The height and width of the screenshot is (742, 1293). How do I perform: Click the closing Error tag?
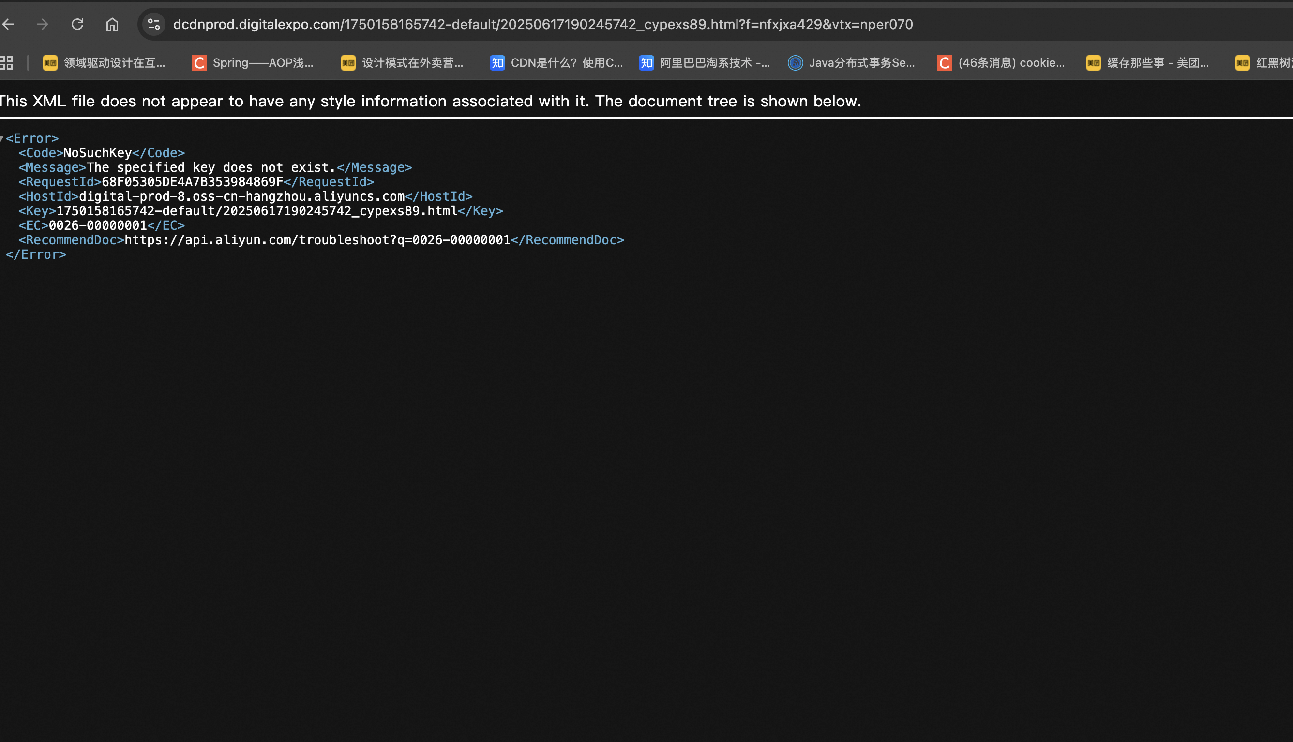[x=36, y=254]
